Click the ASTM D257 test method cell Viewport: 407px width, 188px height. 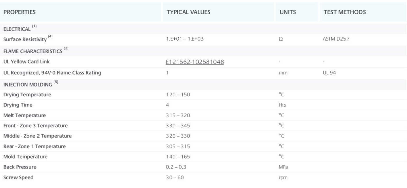pos(336,39)
